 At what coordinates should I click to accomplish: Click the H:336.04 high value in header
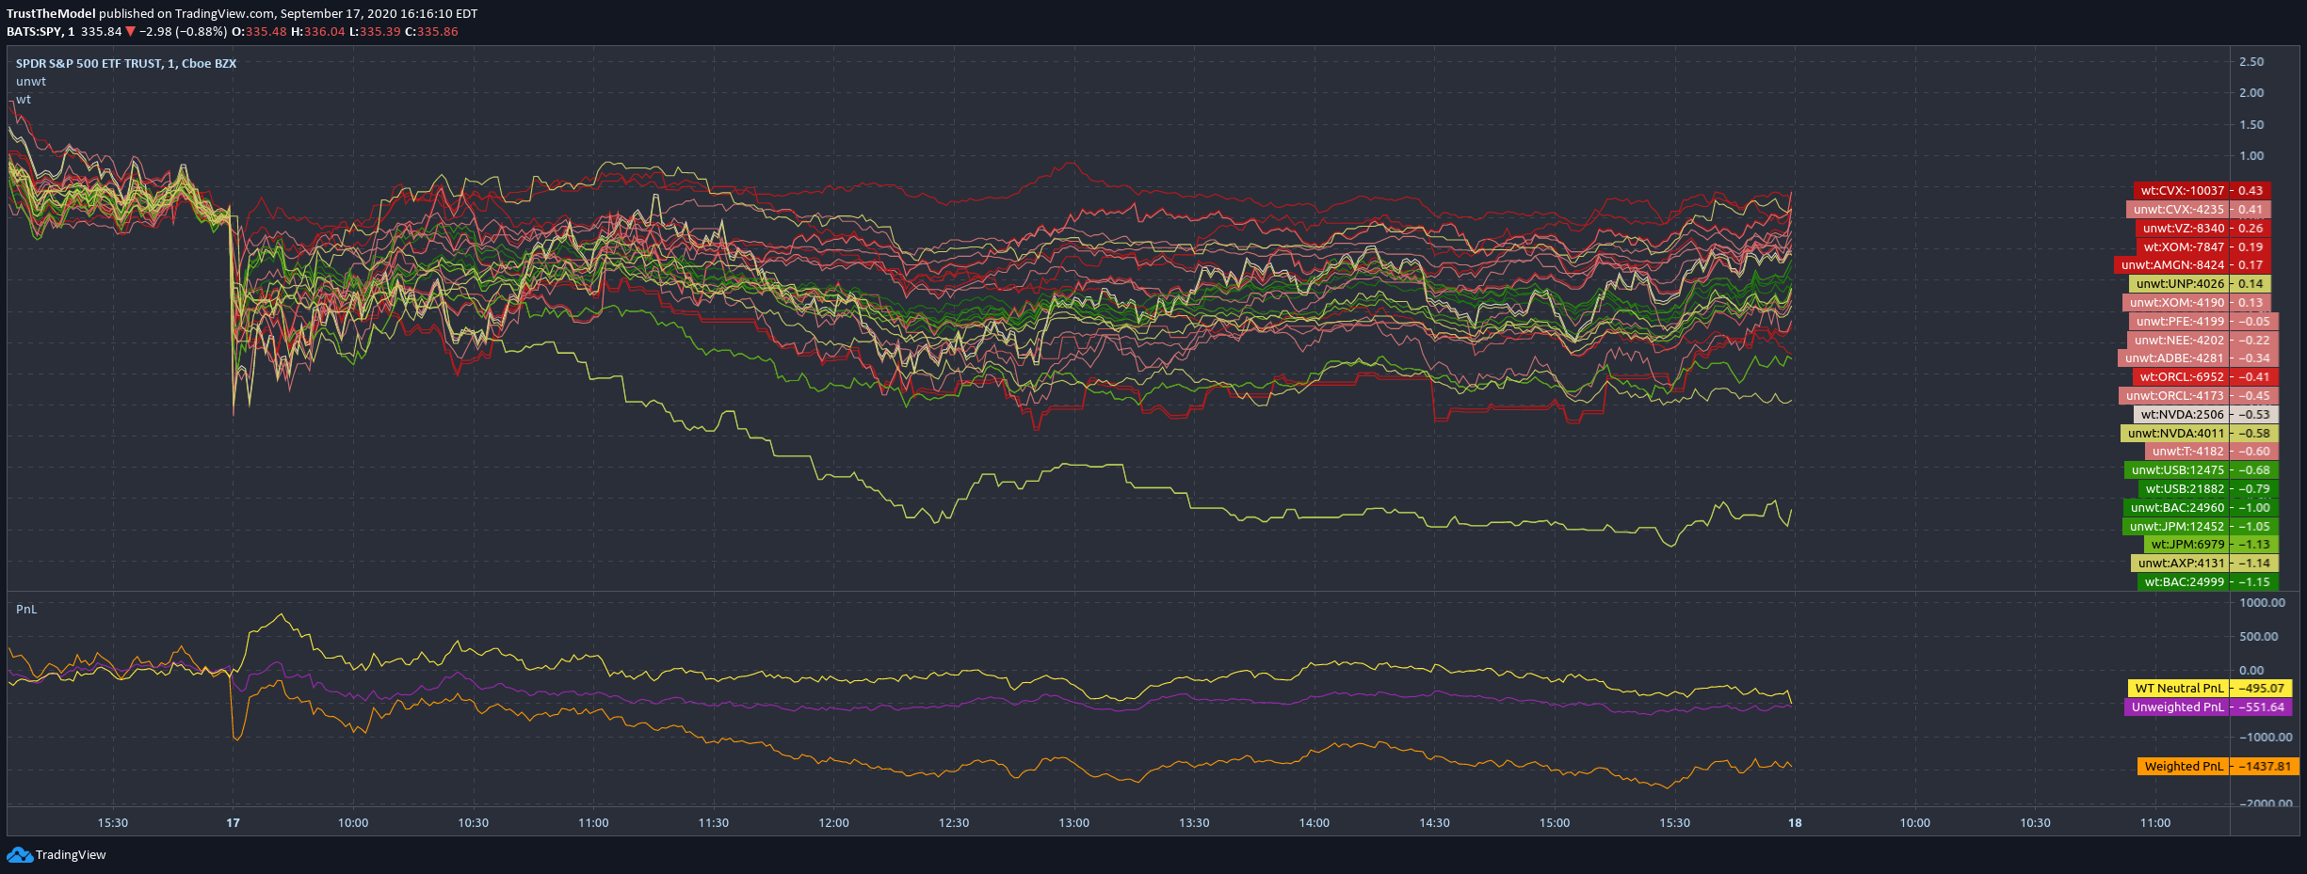pyautogui.click(x=318, y=31)
